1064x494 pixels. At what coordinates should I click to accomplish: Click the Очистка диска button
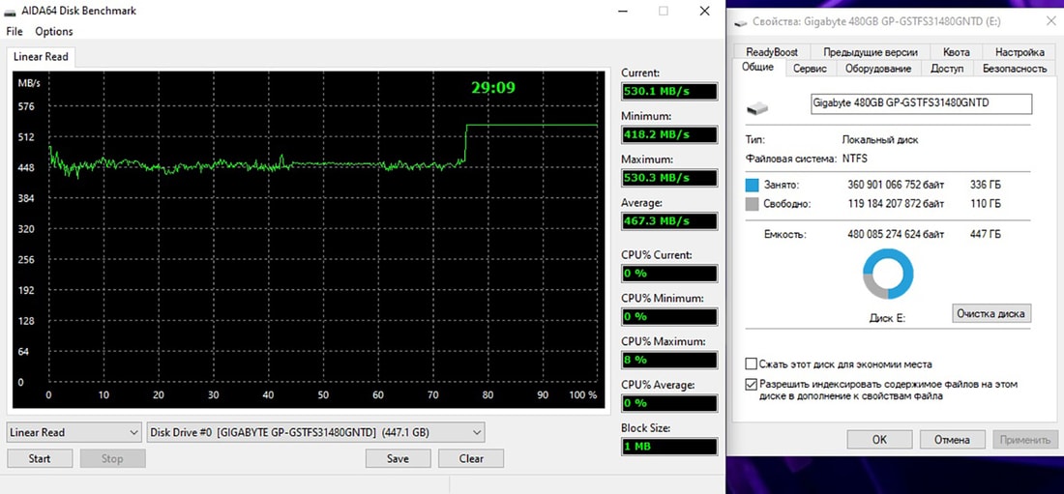990,313
